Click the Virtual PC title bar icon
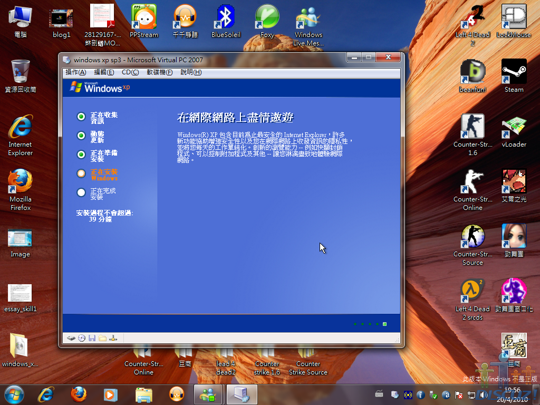 66,60
